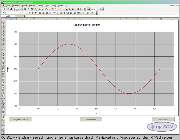This screenshot has height=140, width=180.
Task: Align text right
Action: [47, 13]
